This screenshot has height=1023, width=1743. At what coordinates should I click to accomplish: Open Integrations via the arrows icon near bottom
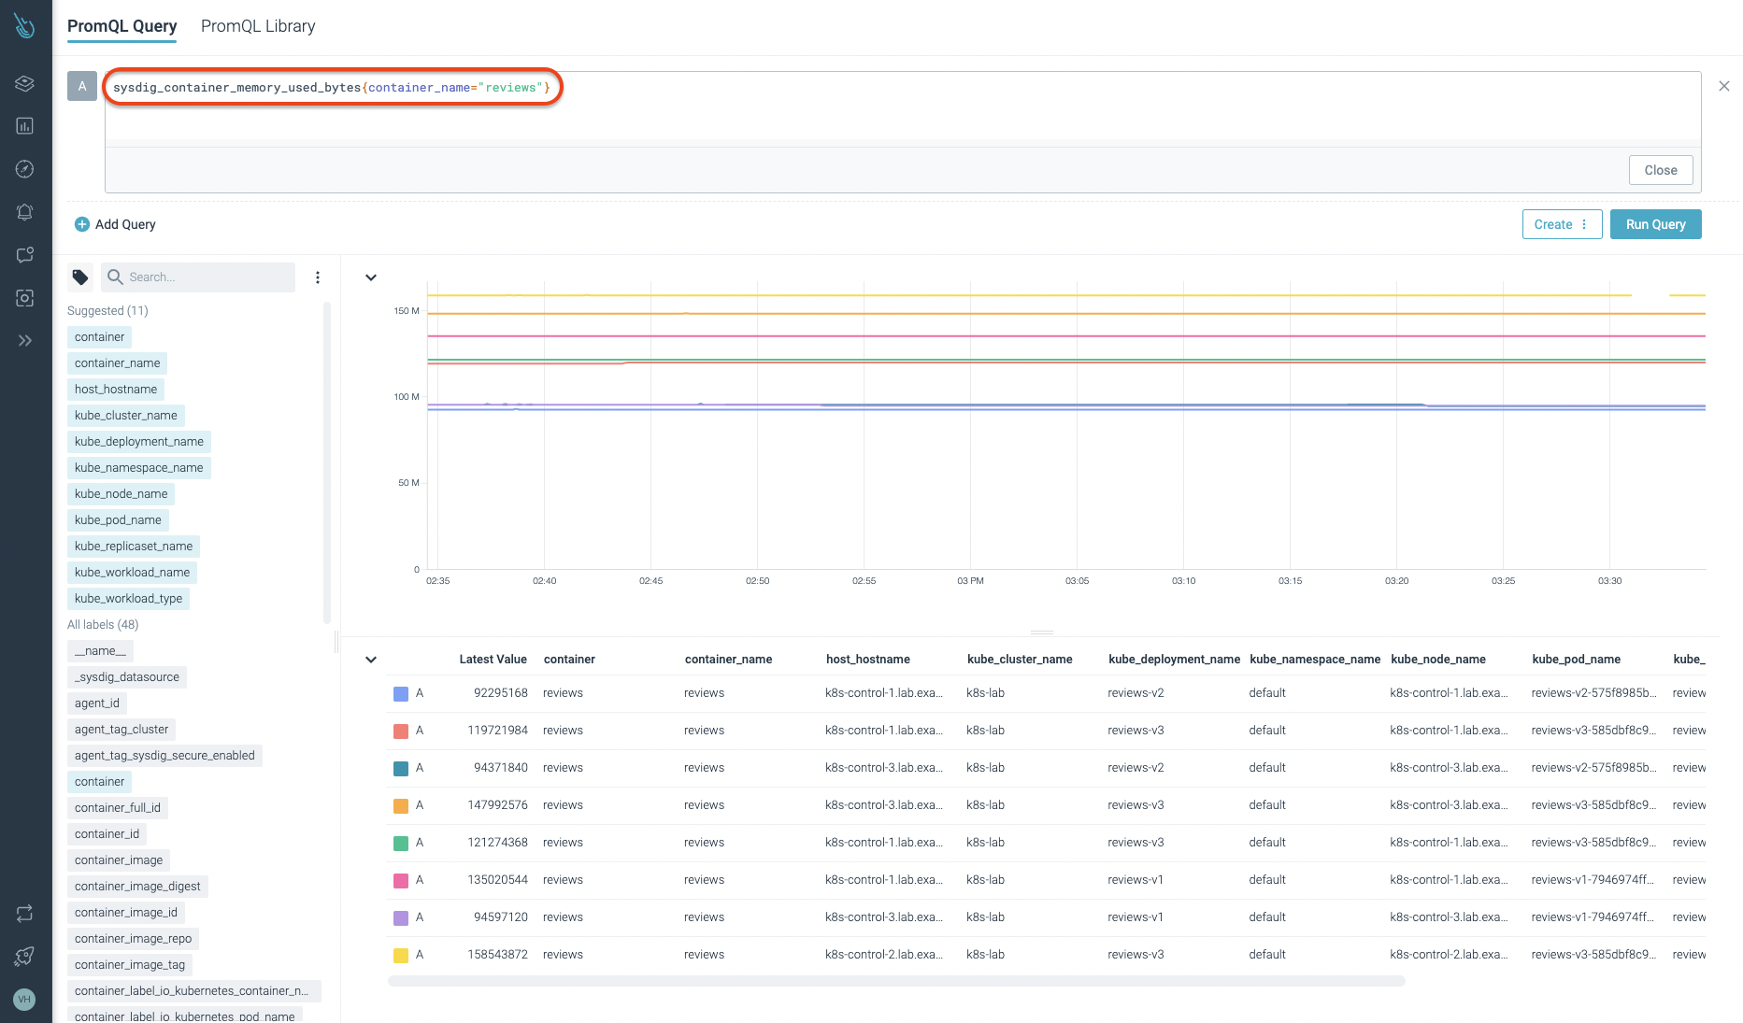pyautogui.click(x=24, y=913)
